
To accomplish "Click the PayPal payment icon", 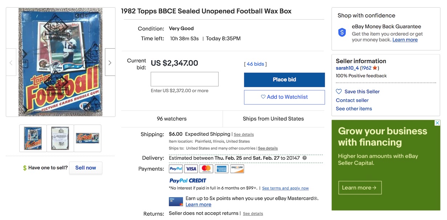I will pyautogui.click(x=176, y=169).
